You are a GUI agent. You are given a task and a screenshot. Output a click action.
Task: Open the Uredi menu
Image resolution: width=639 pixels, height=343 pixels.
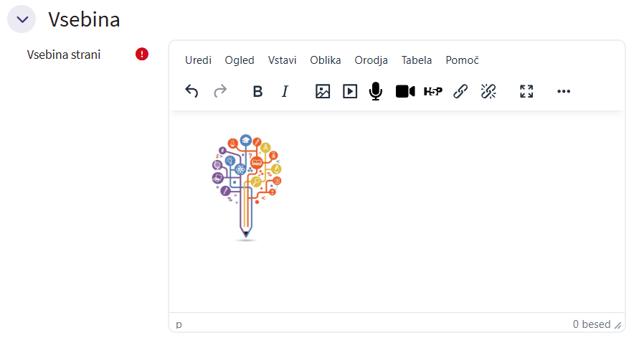[198, 60]
